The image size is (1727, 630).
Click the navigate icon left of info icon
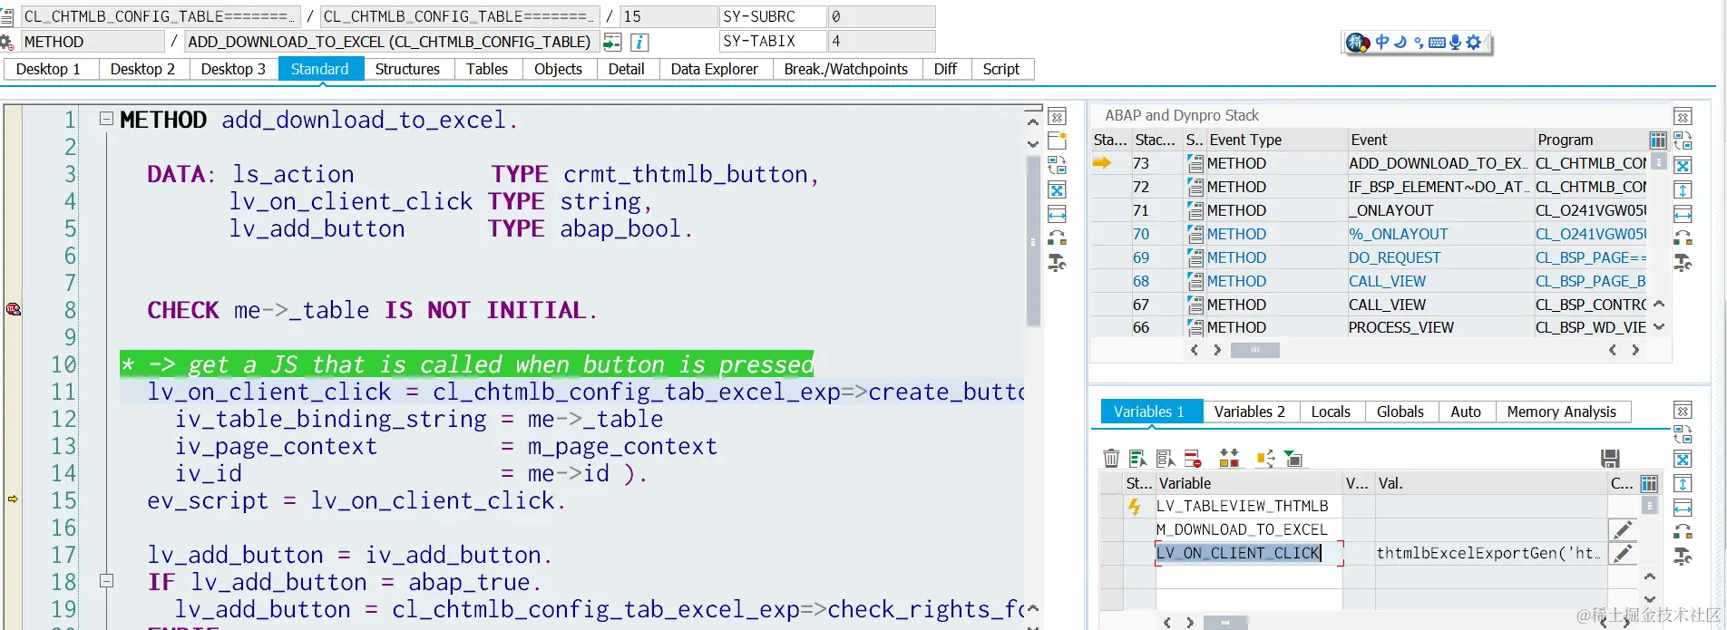612,42
